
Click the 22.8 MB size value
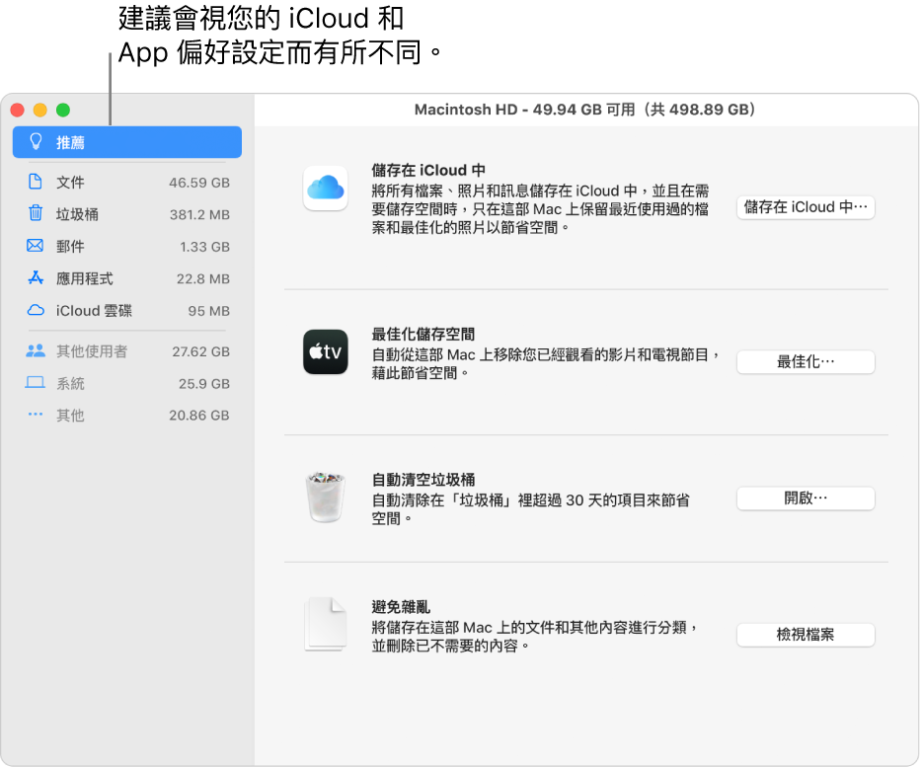[x=203, y=278]
